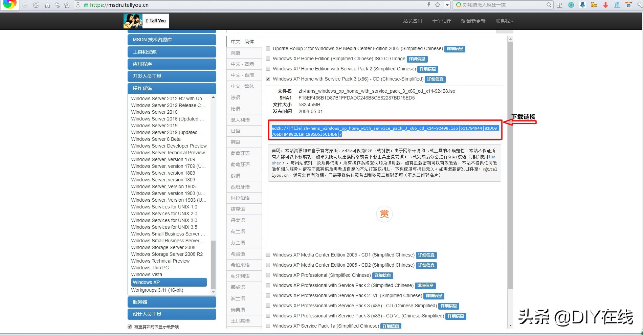Toggle 有重复项时仅显示最新项 option
Image resolution: width=643 pixels, height=335 pixels.
129,326
